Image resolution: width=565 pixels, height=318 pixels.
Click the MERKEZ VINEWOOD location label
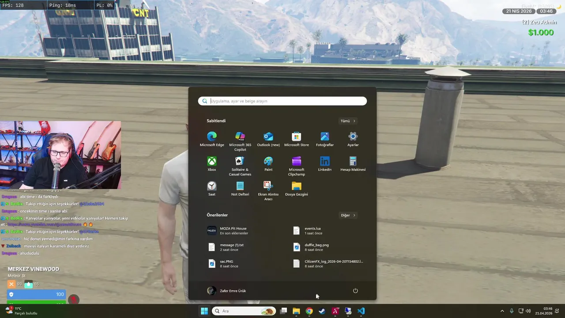pos(34,269)
